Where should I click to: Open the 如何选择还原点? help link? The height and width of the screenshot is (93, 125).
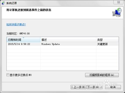16,24
